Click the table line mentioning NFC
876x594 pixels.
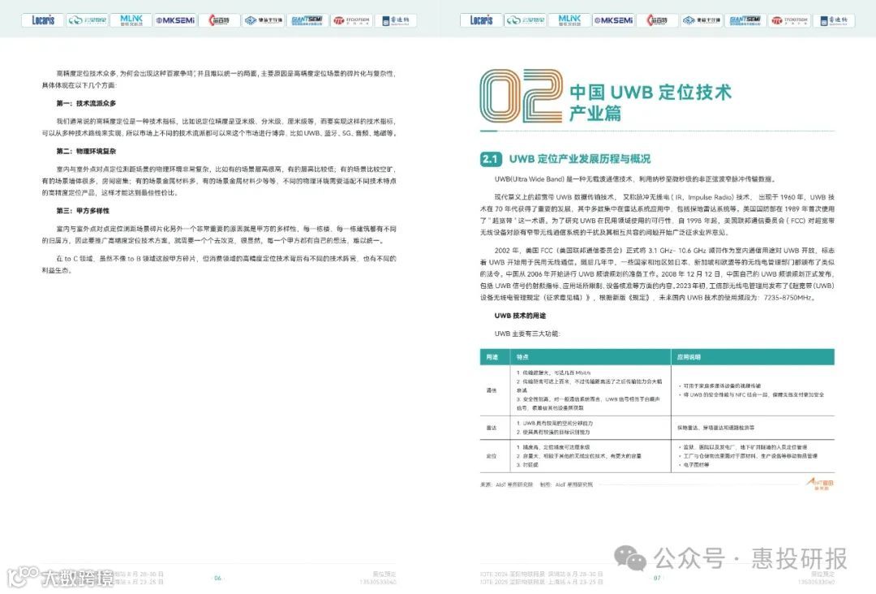[751, 394]
